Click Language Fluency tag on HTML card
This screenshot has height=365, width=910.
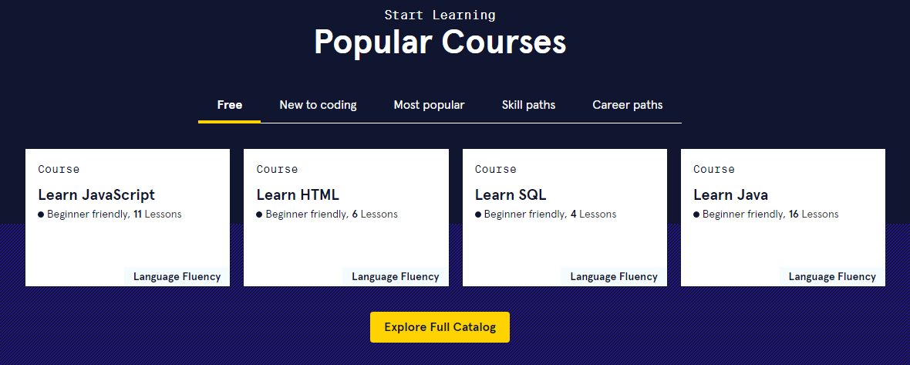point(395,276)
